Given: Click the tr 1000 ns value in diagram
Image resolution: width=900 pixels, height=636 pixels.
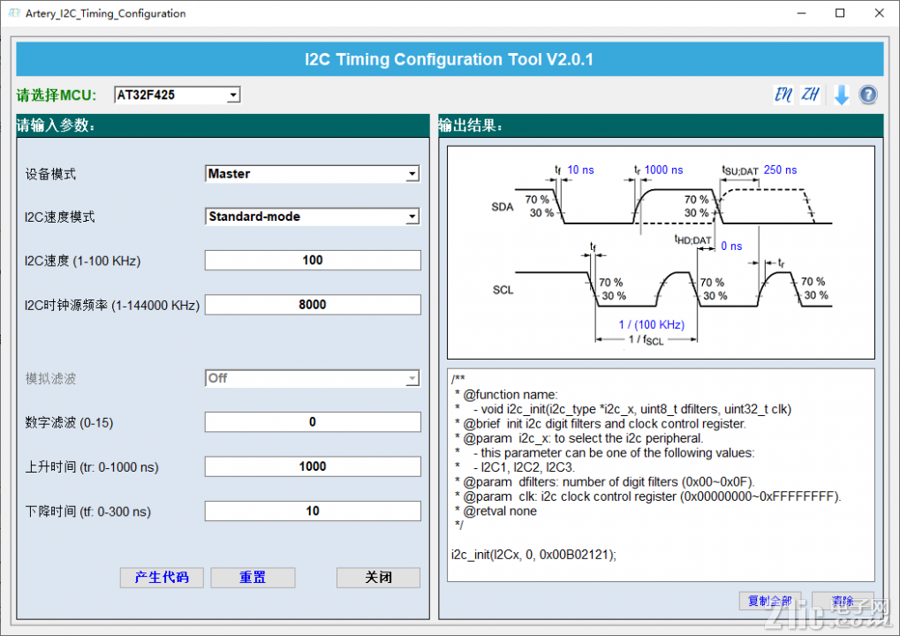Looking at the screenshot, I should [663, 170].
